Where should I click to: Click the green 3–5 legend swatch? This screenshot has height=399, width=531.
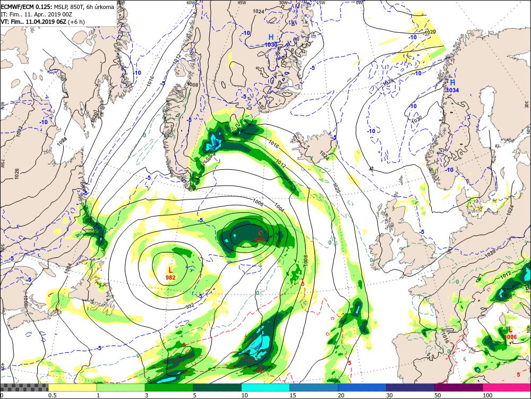click(169, 387)
